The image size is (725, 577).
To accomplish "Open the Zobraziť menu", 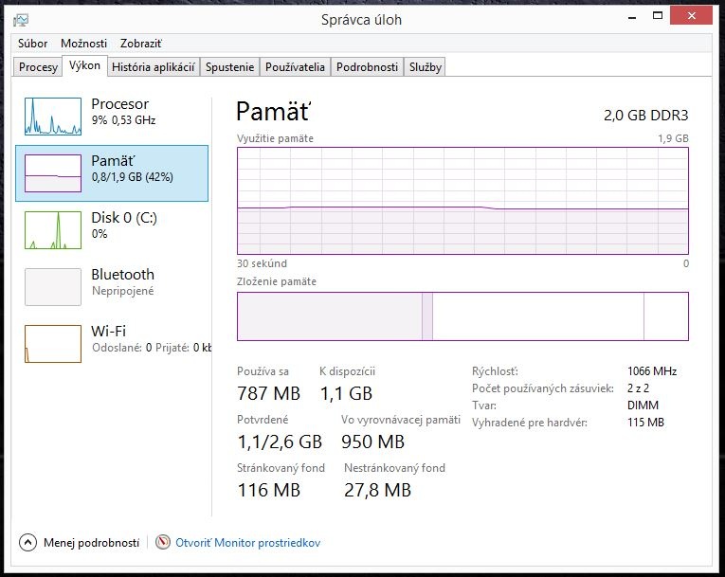I will click(140, 44).
